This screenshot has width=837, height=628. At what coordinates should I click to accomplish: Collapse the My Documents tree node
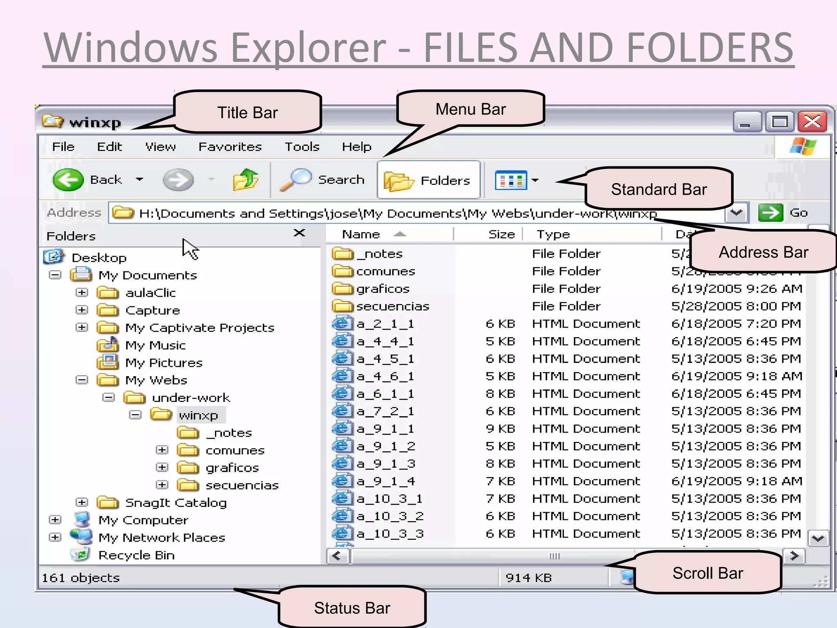coord(55,275)
